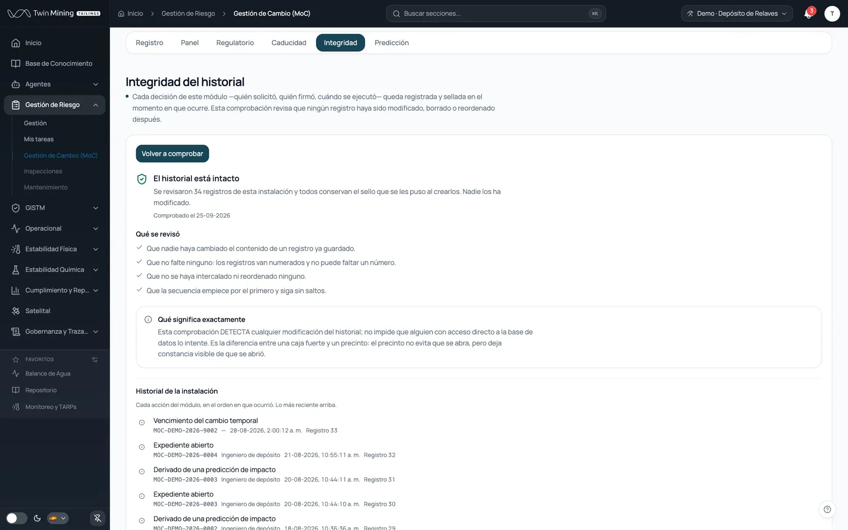
Task: Click the shield check icon by El historial está intacto
Action: click(142, 179)
